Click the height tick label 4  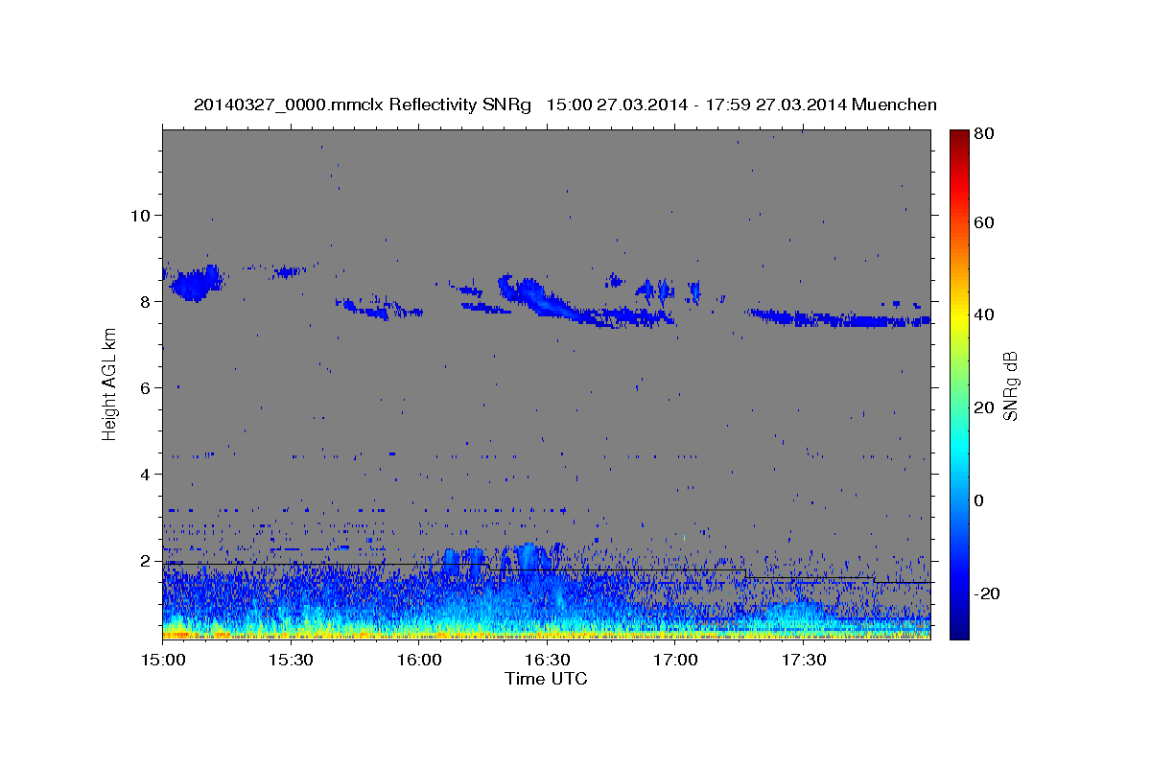tap(146, 474)
